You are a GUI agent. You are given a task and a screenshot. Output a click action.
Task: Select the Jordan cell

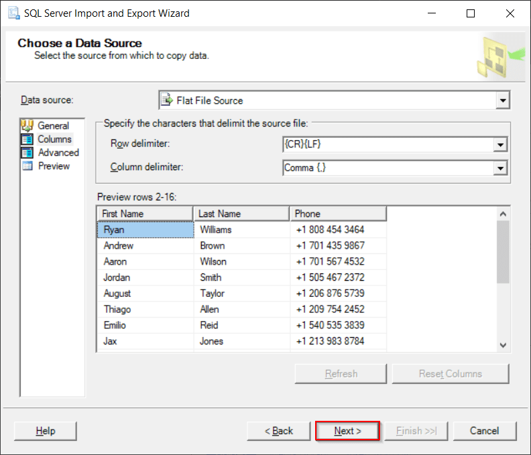145,277
